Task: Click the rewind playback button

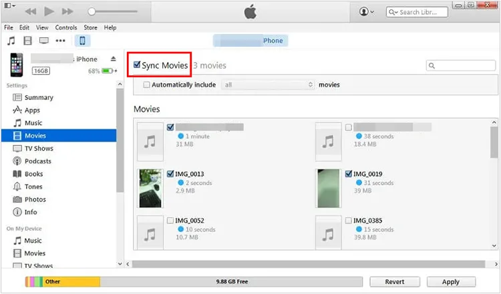Action: click(x=31, y=12)
